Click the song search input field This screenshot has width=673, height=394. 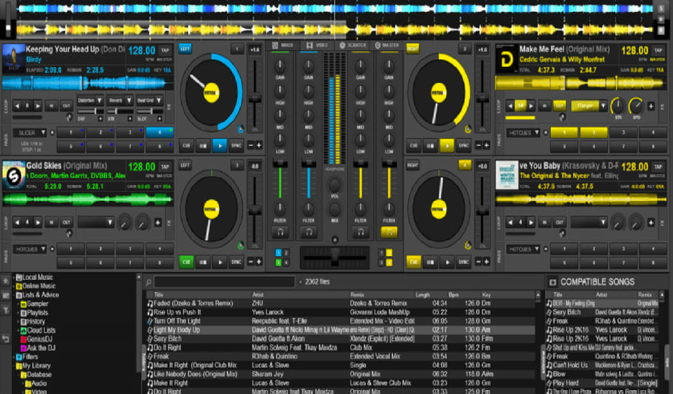click(225, 282)
